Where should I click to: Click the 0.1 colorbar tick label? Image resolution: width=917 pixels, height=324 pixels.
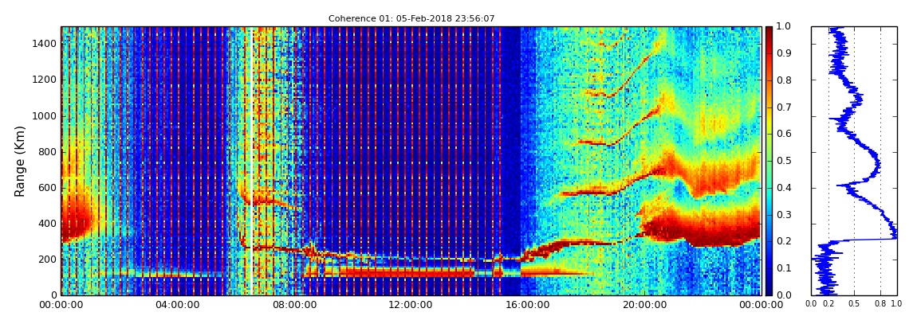pyautogui.click(x=782, y=268)
